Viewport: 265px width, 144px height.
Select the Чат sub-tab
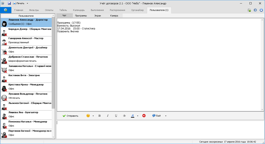64,16
